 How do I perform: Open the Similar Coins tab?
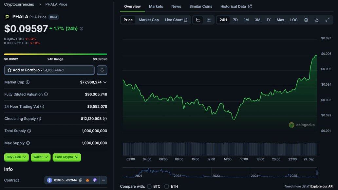point(201,7)
